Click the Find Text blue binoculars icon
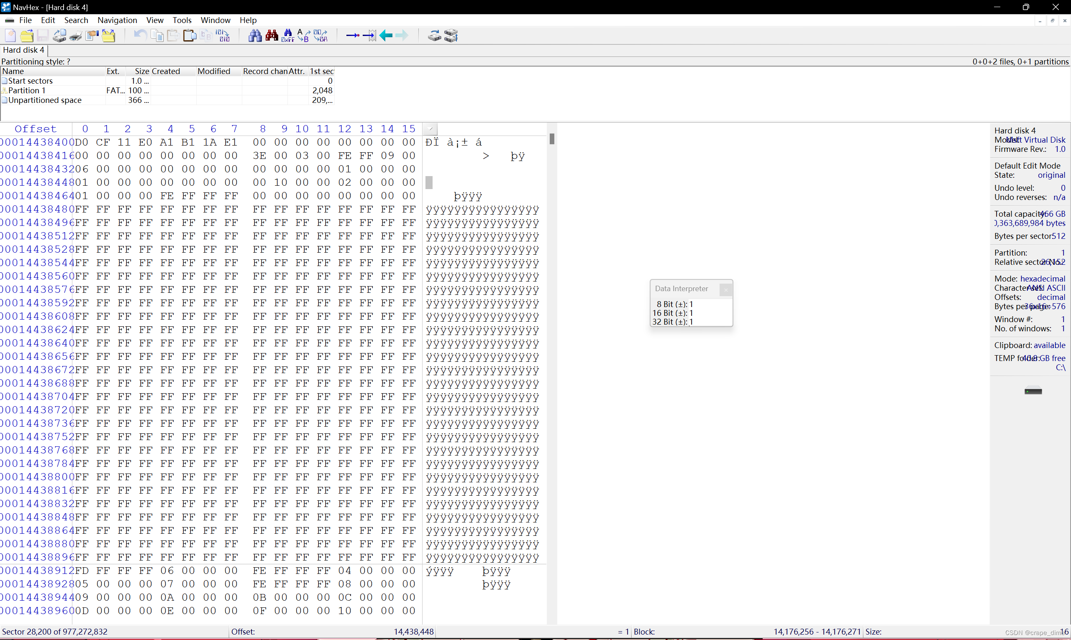The height and width of the screenshot is (640, 1071). tap(255, 36)
